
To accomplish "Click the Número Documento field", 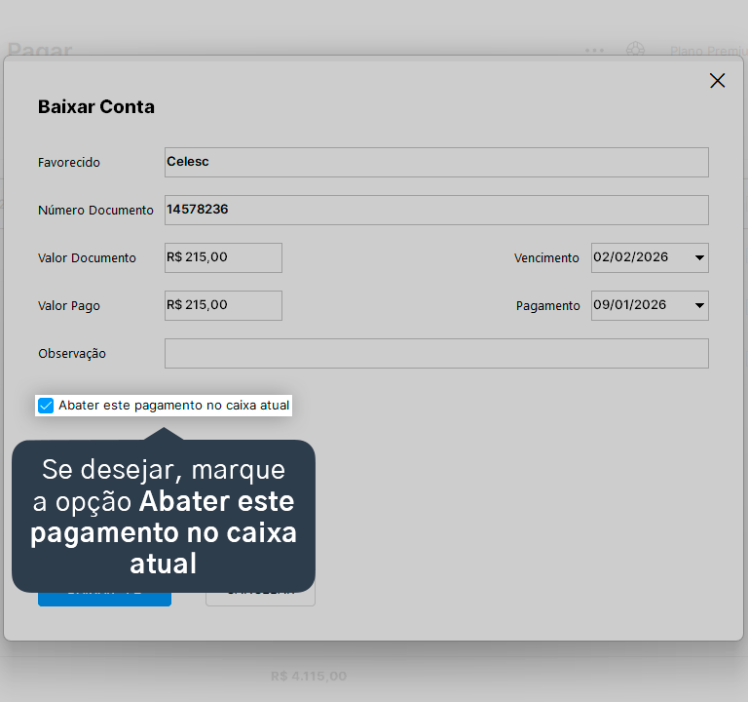I will tap(436, 211).
